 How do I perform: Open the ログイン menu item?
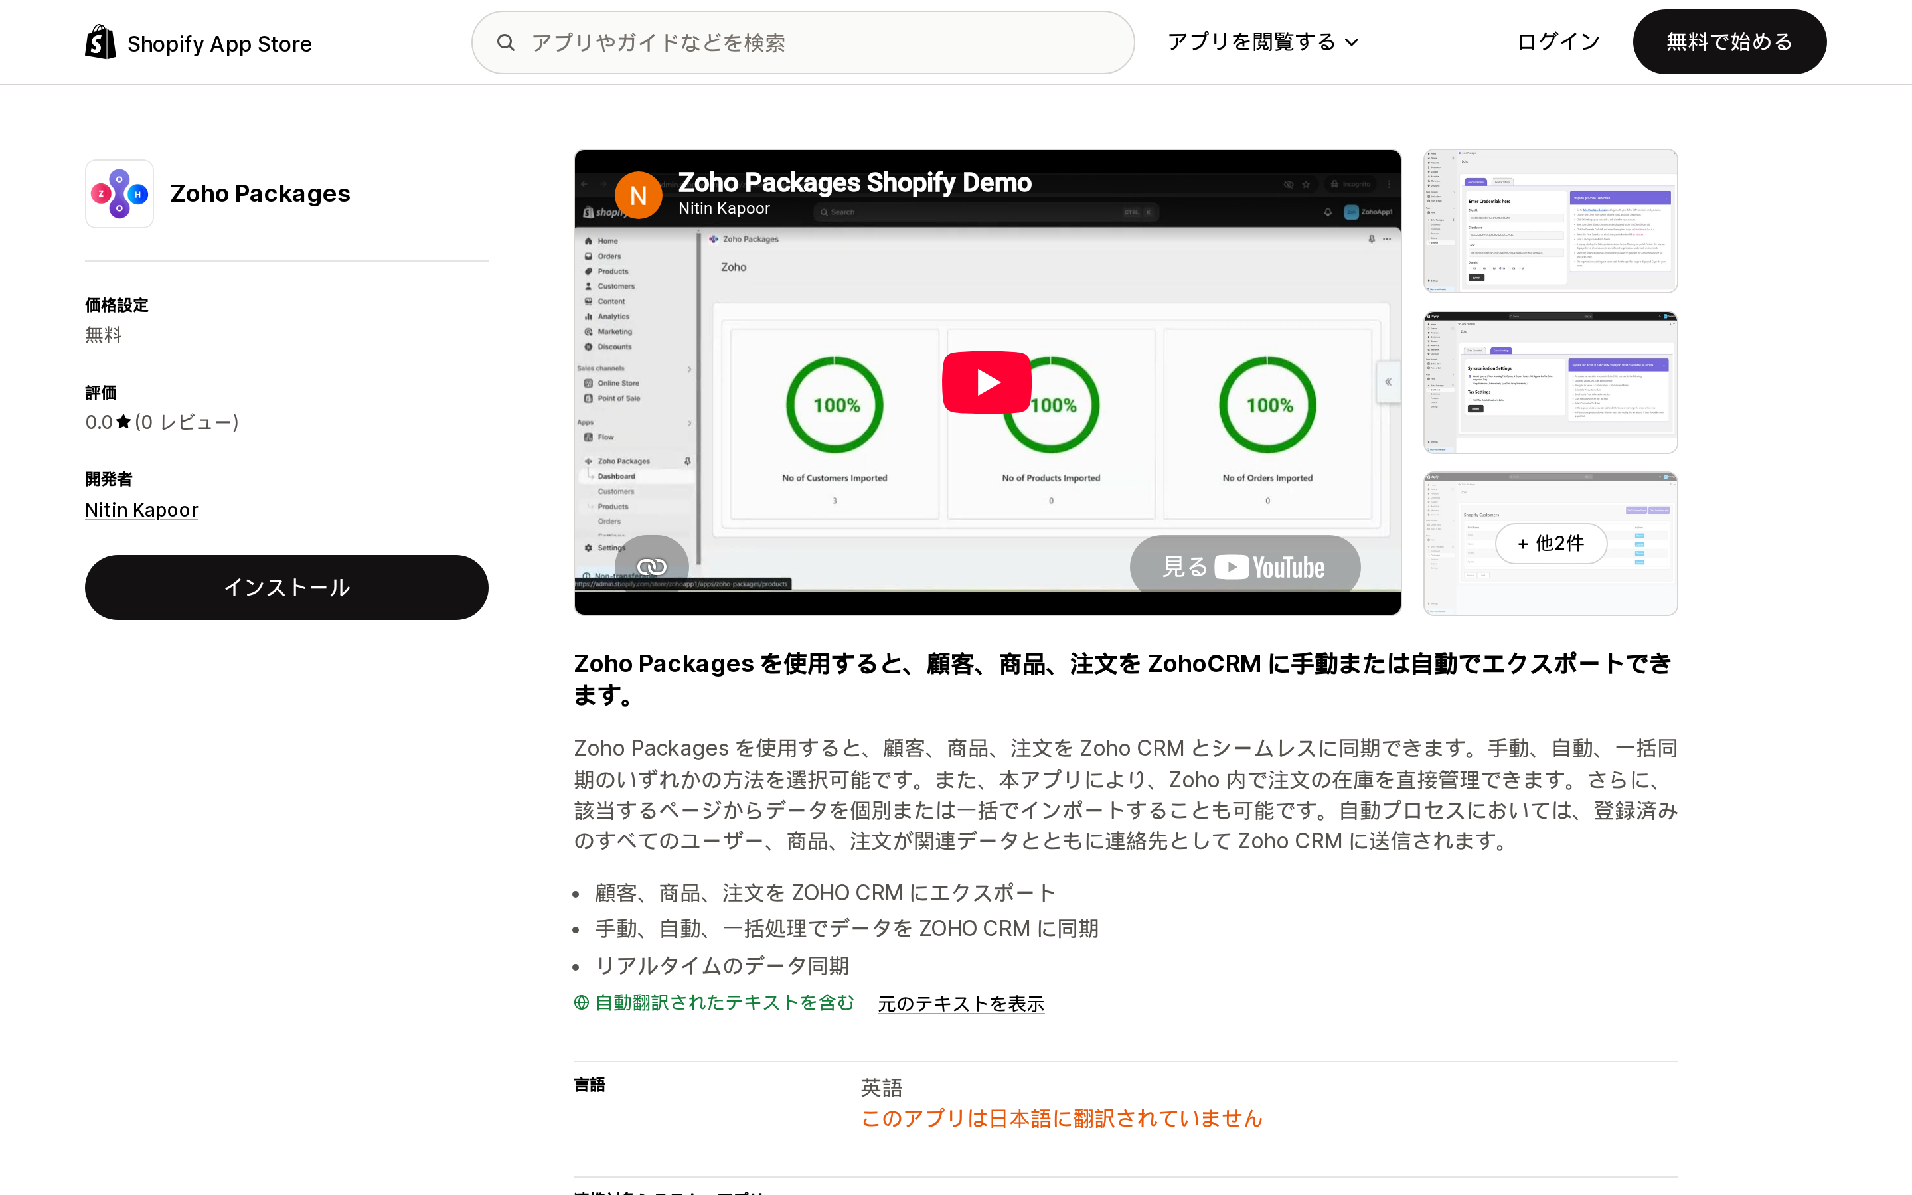[x=1558, y=42]
